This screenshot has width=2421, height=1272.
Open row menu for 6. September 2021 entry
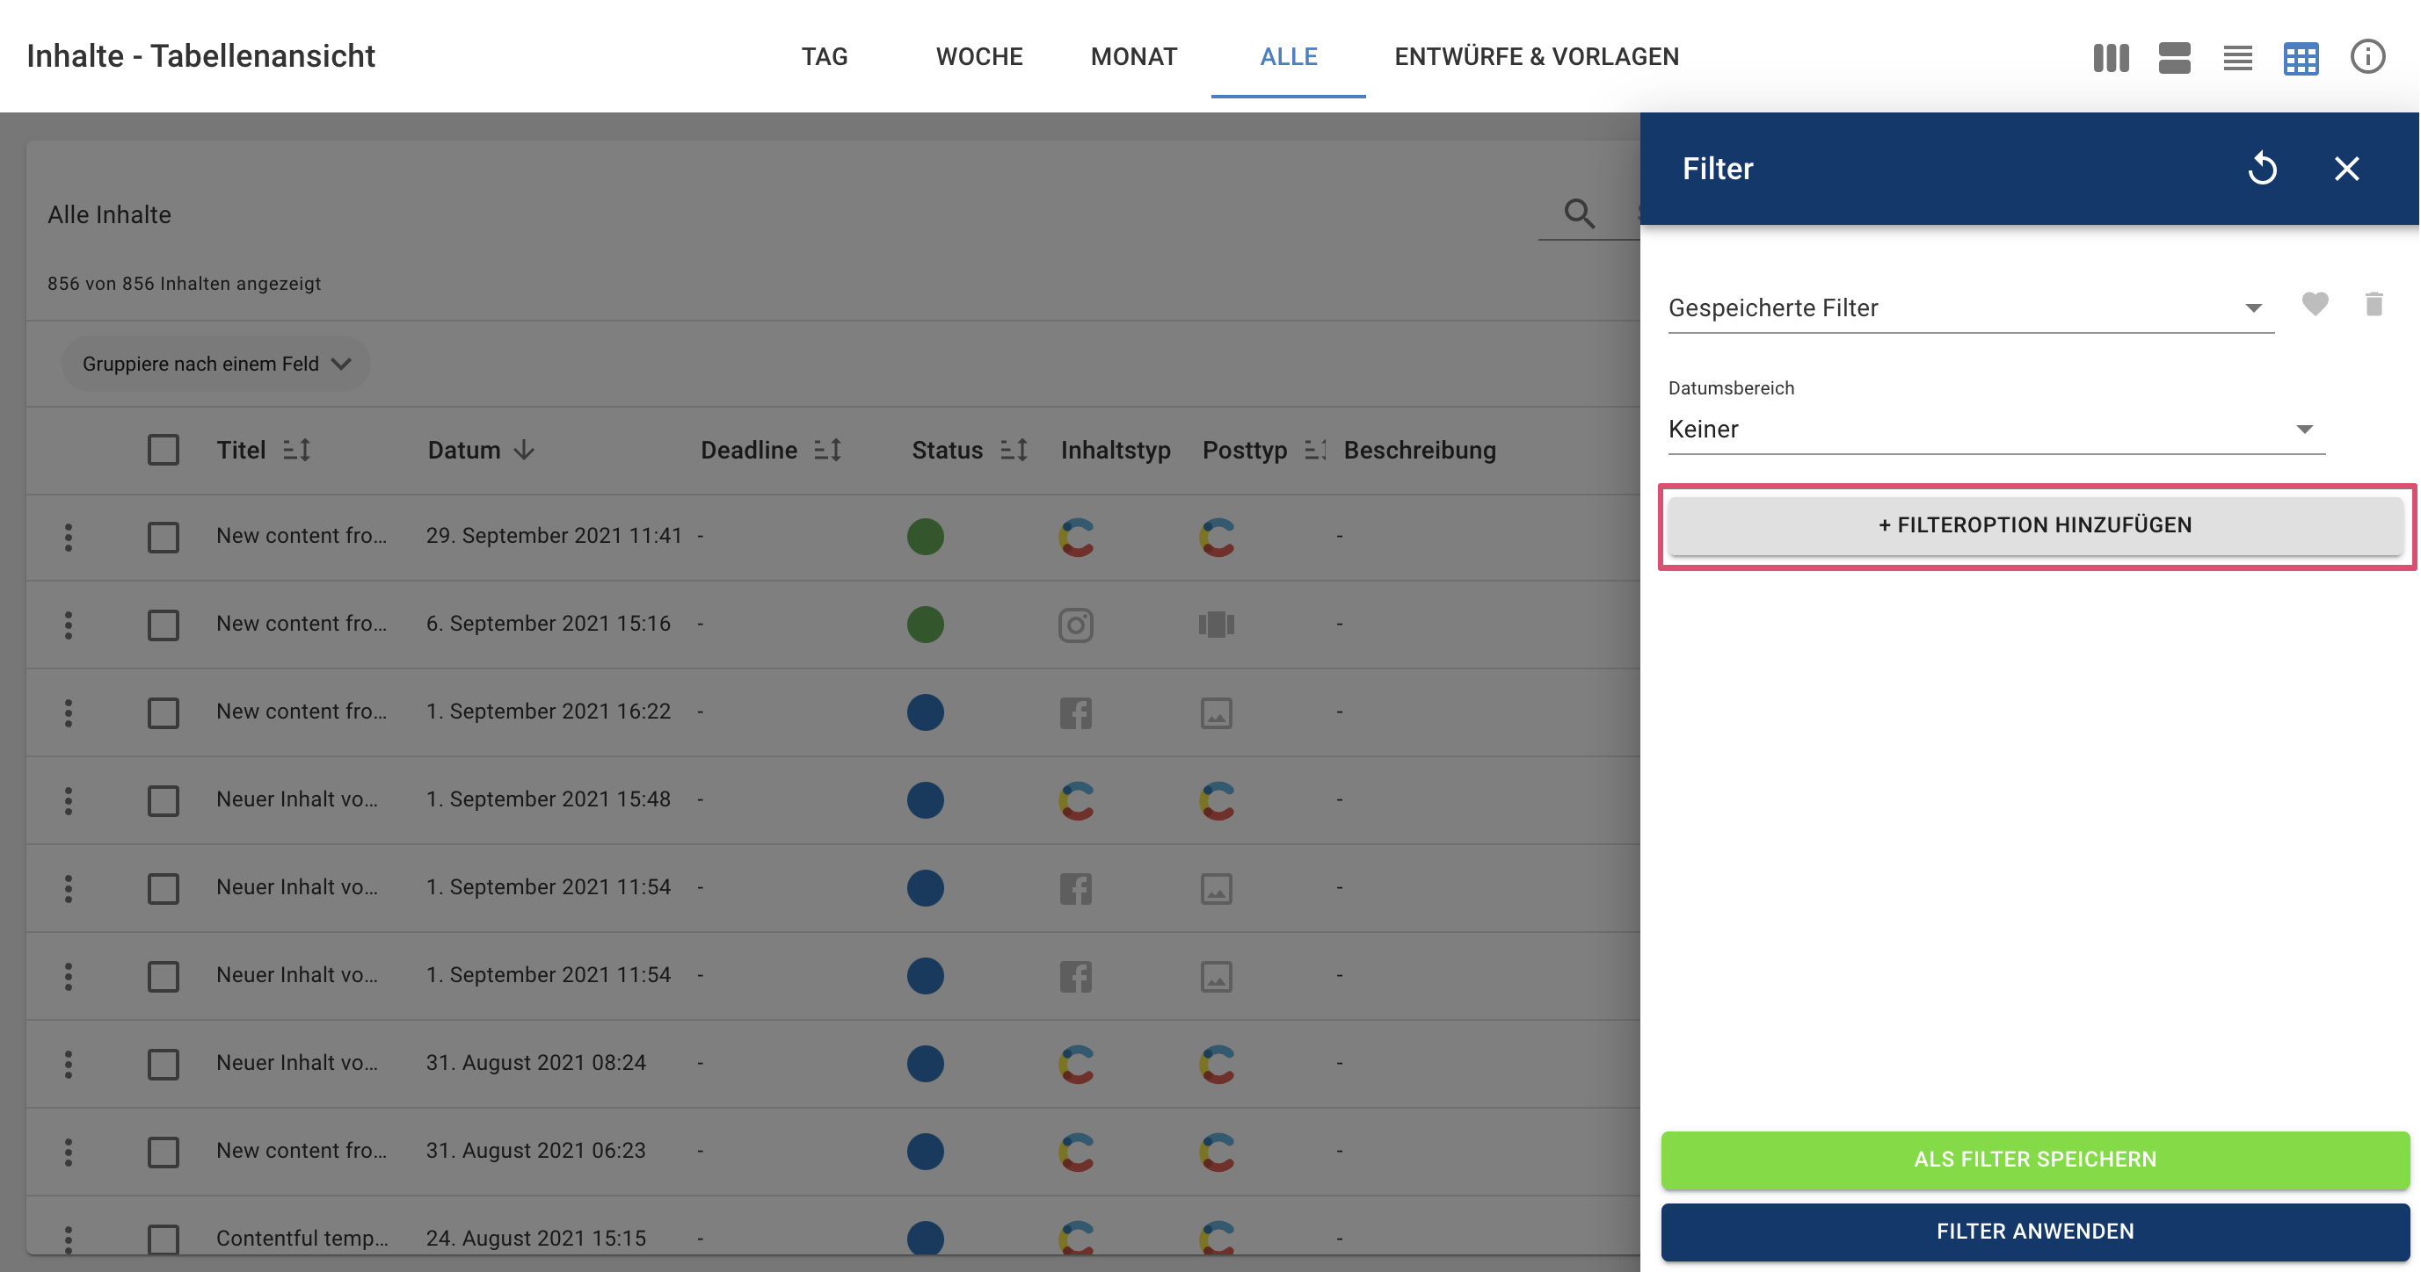pyautogui.click(x=68, y=625)
